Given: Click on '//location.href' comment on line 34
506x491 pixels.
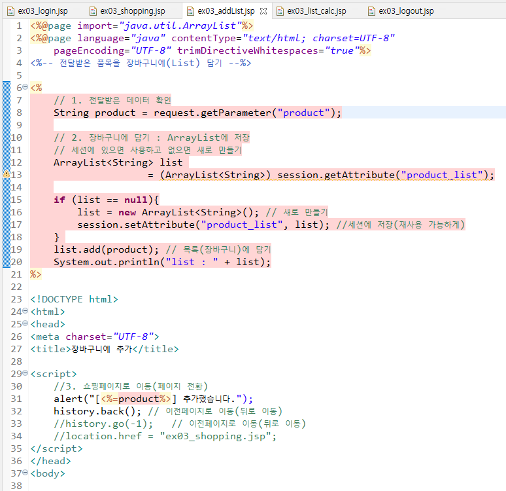Looking at the screenshot, I should point(98,437).
